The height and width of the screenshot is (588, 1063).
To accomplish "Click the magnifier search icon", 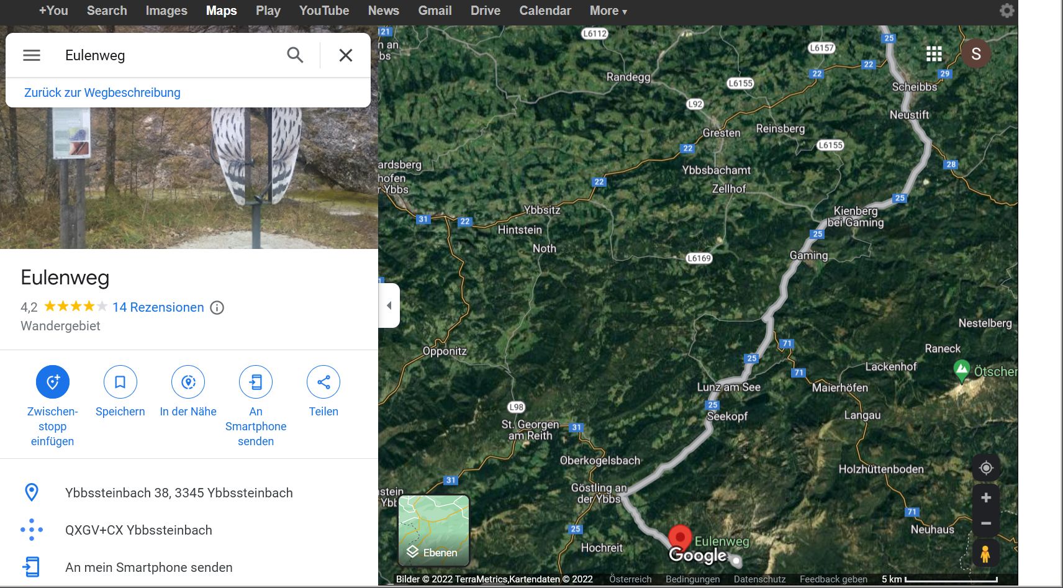I will (x=295, y=55).
